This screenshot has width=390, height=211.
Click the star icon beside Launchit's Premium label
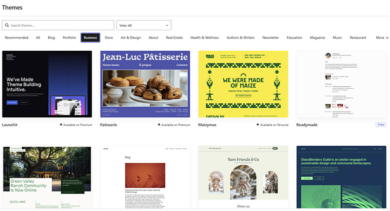[x=61, y=125]
